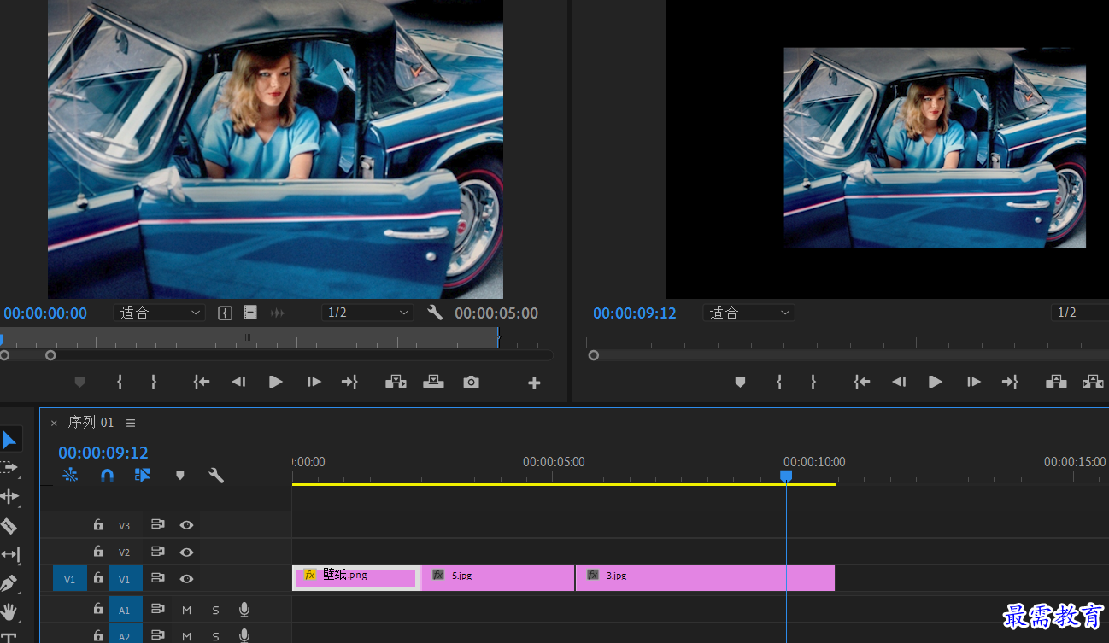Play the Program monitor sequence
Image resolution: width=1109 pixels, height=643 pixels.
click(x=936, y=383)
